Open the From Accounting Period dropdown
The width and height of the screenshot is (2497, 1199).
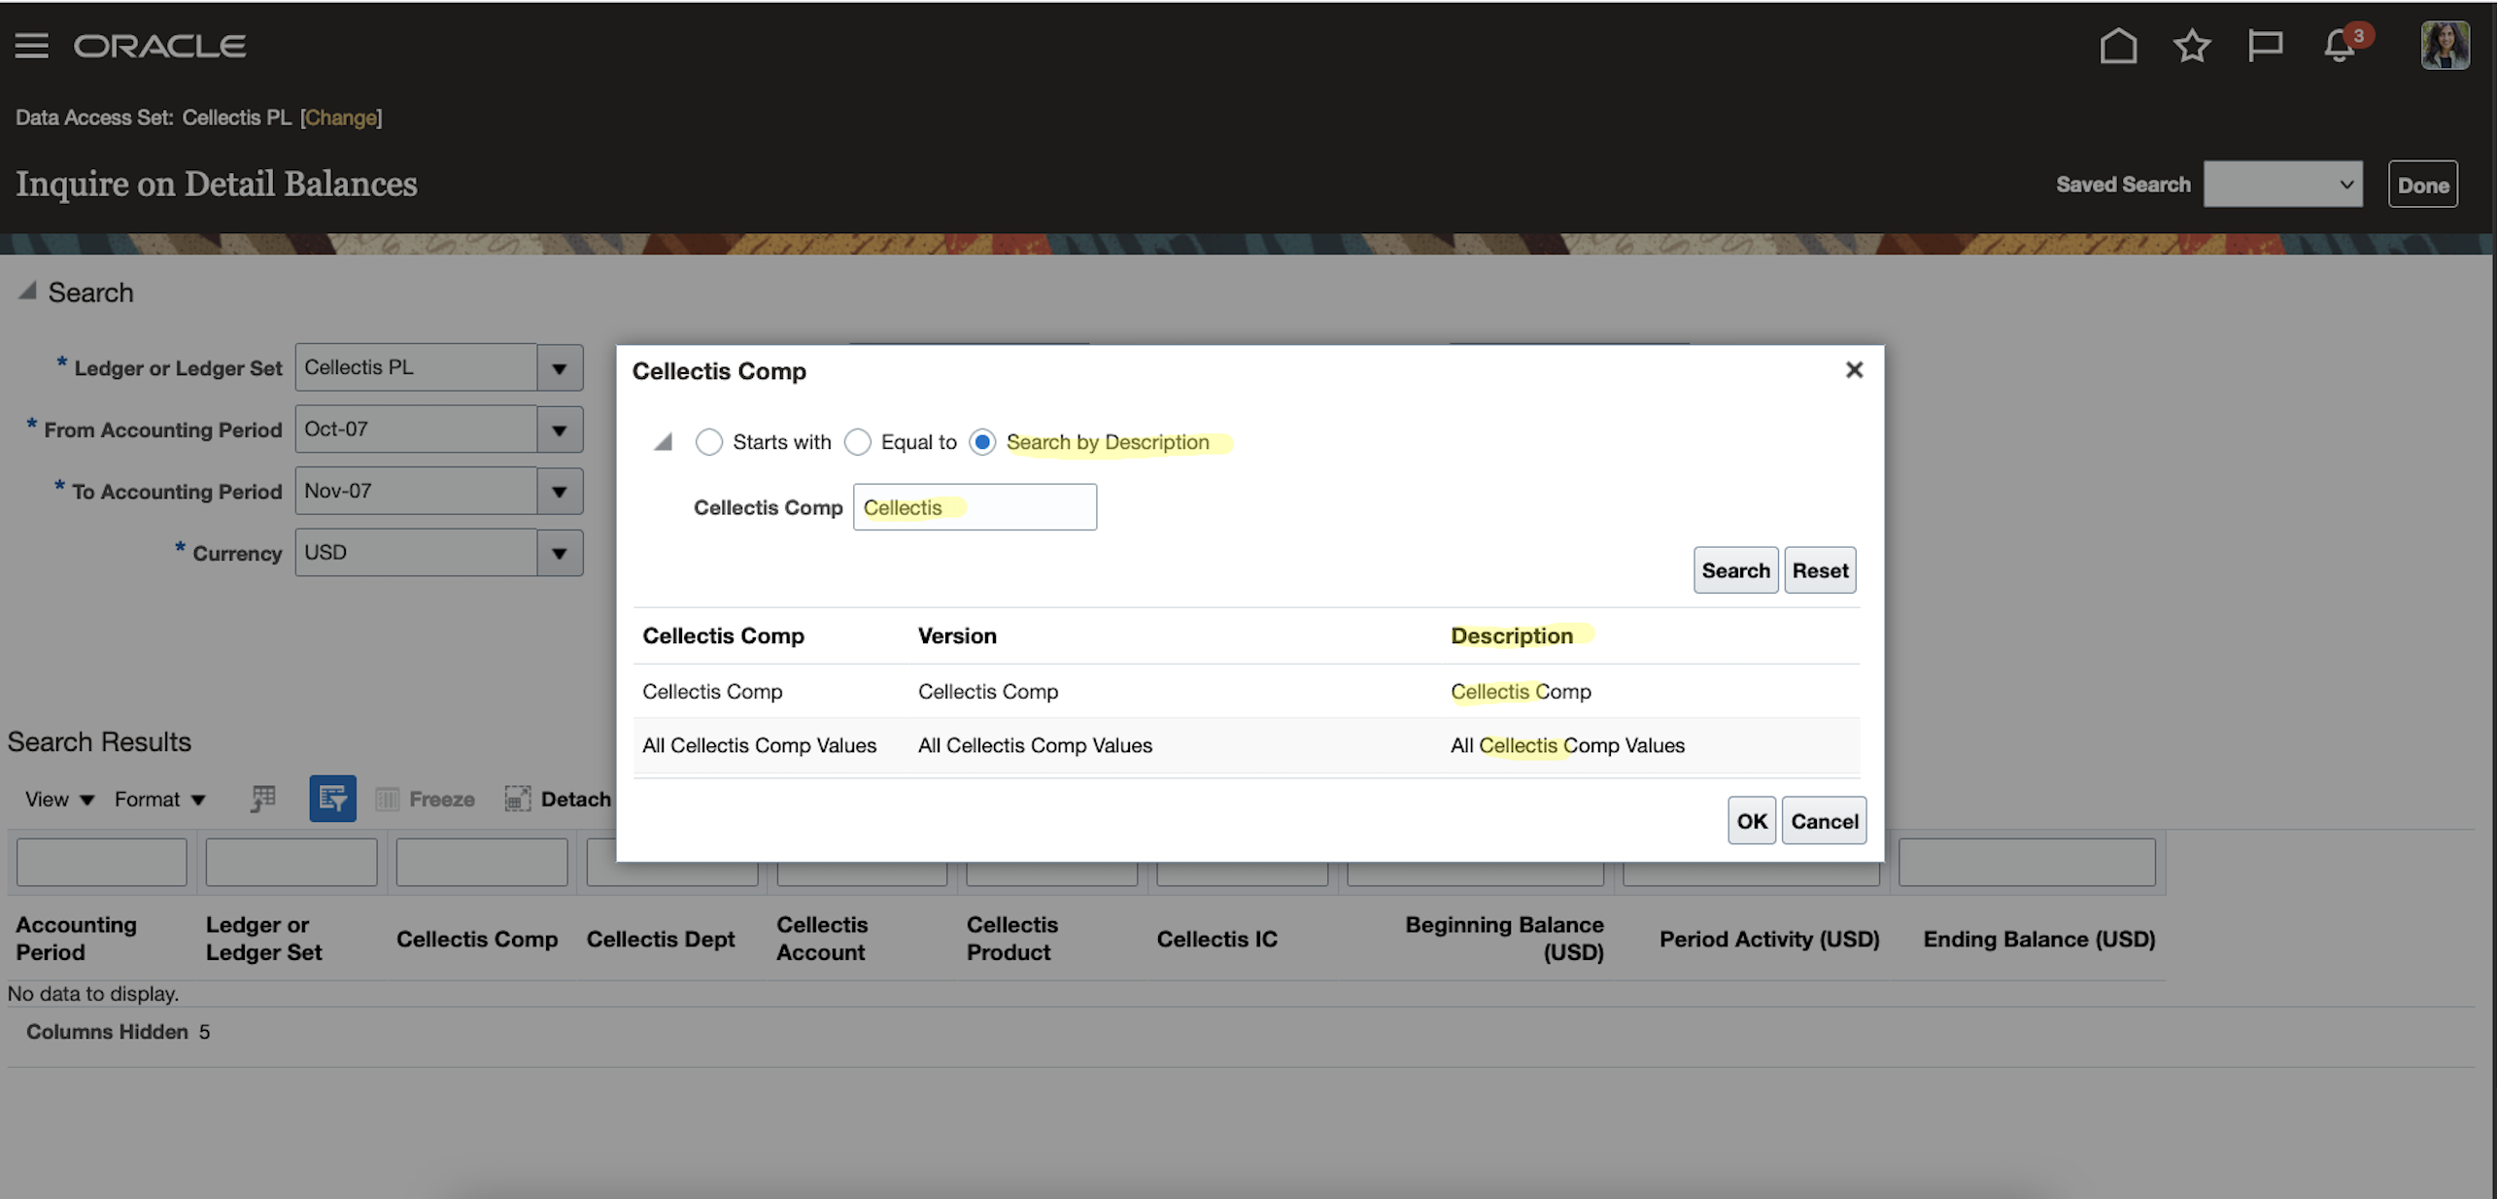pos(560,429)
